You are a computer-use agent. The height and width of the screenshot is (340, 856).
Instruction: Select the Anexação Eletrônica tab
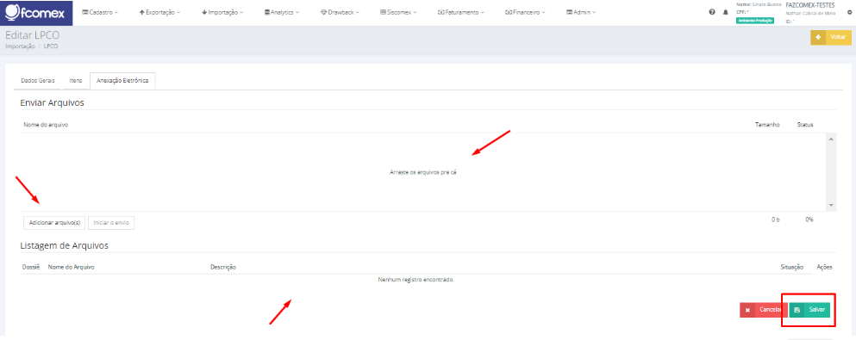click(122, 81)
